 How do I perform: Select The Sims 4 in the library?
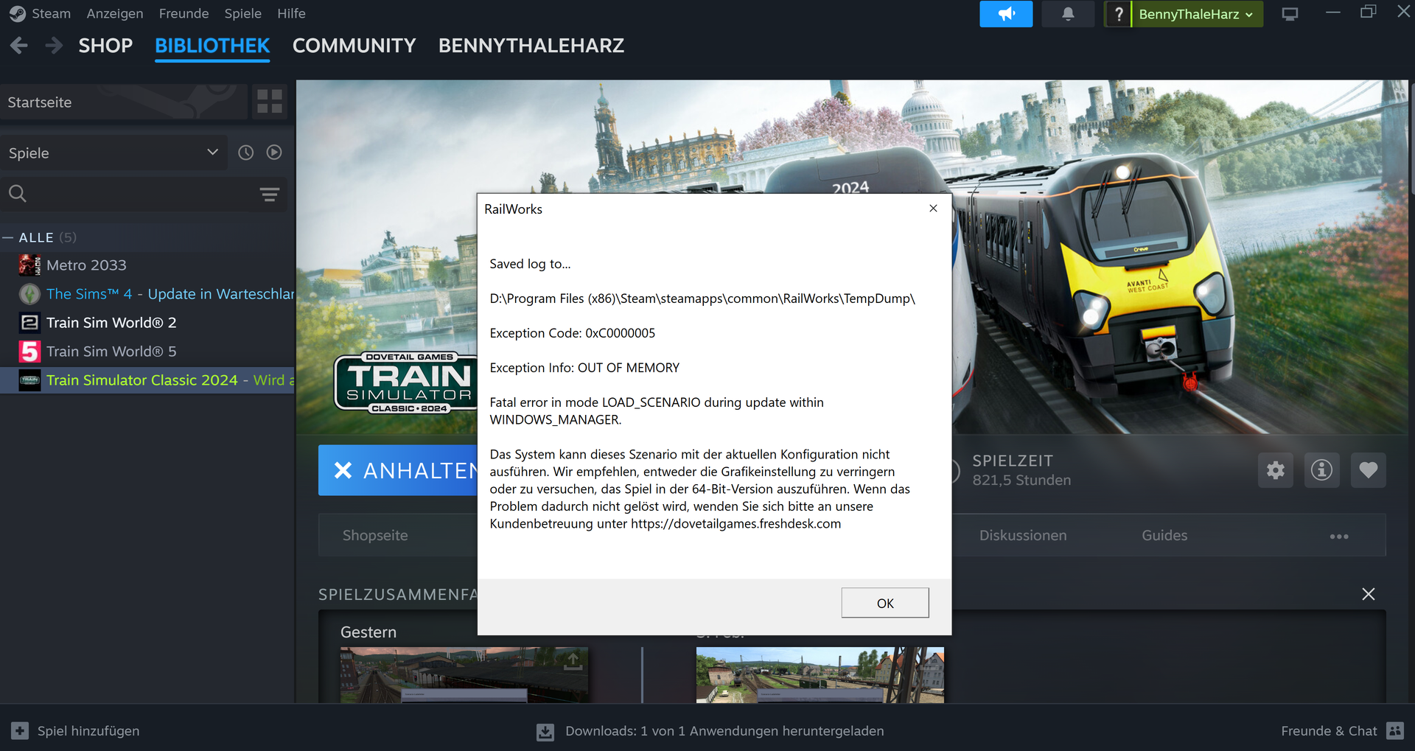(147, 294)
